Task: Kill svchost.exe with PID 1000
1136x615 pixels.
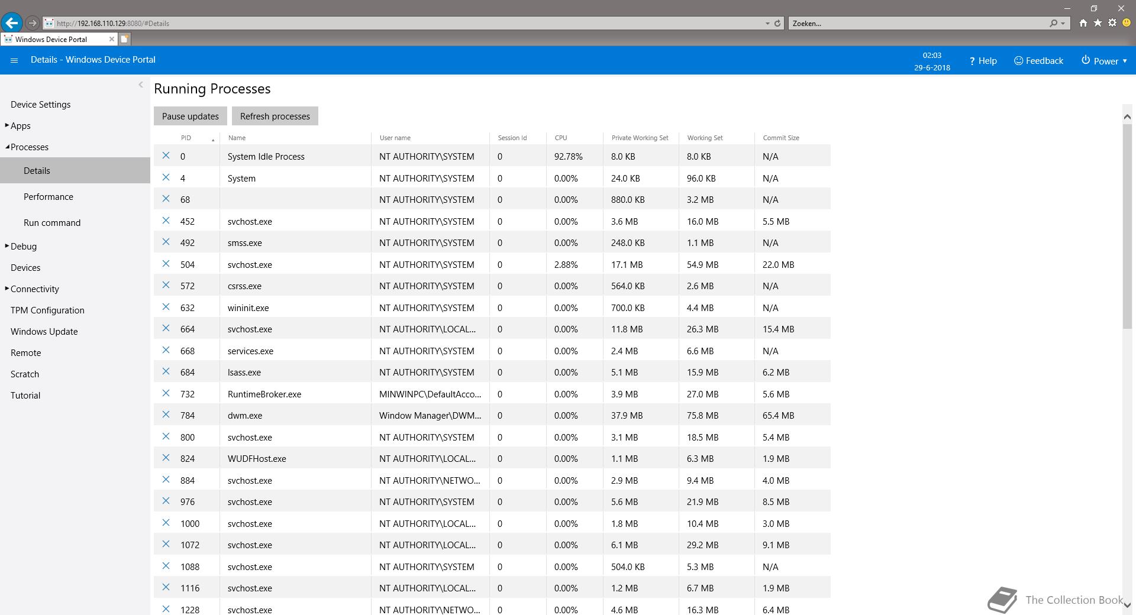Action: [x=166, y=523]
